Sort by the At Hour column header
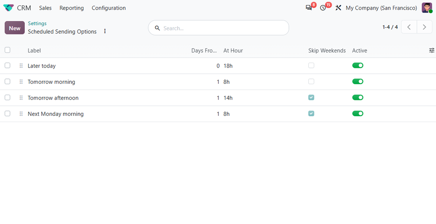Image resolution: width=436 pixels, height=224 pixels. pyautogui.click(x=233, y=50)
